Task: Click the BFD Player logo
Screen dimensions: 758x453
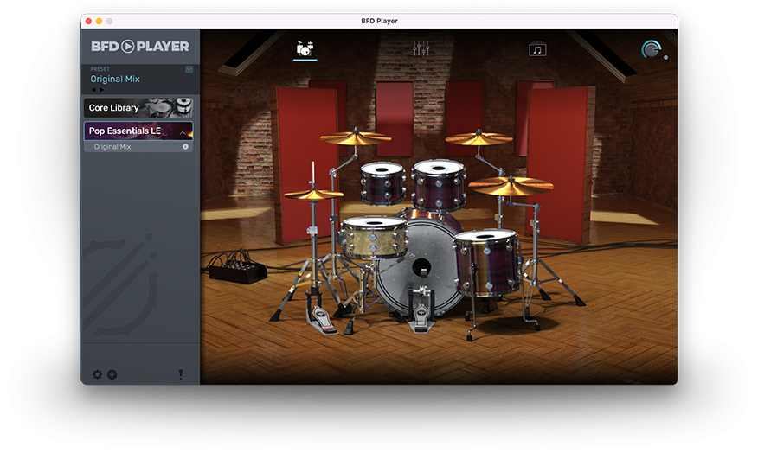Action: click(x=140, y=47)
